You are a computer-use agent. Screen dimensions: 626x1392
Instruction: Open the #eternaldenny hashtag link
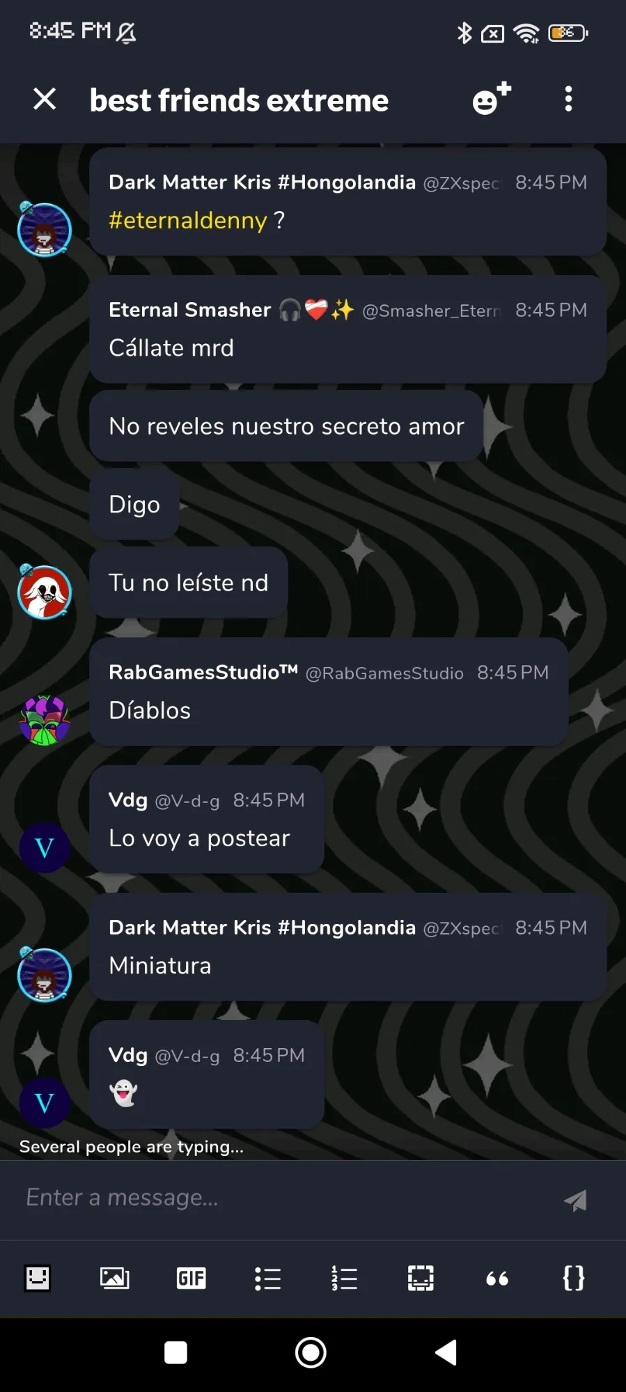click(188, 220)
